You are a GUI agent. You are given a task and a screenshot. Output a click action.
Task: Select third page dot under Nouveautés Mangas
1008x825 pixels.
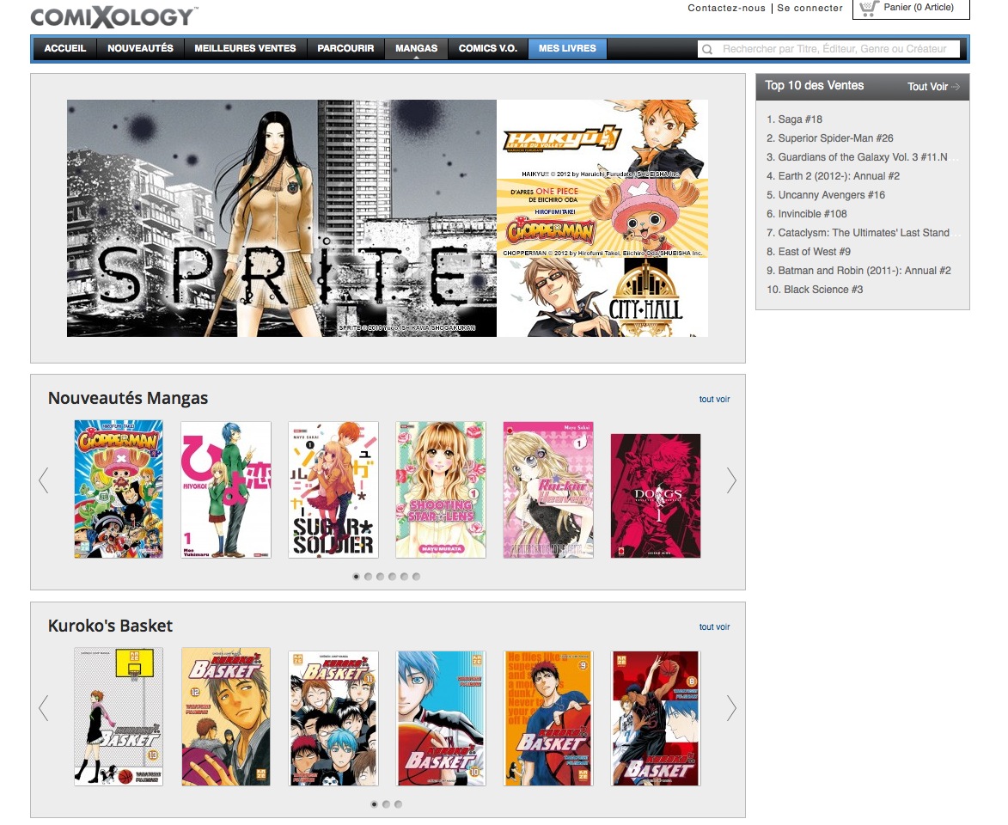click(x=381, y=577)
